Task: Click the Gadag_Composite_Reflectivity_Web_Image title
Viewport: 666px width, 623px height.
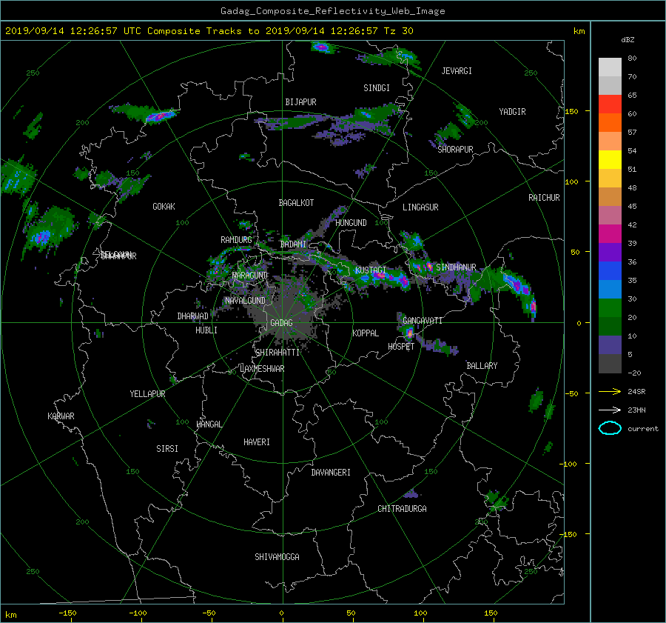Action: pos(332,11)
